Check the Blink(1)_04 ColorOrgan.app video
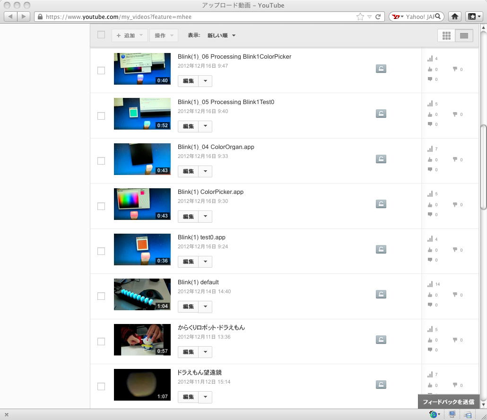The image size is (487, 420). (x=101, y=161)
